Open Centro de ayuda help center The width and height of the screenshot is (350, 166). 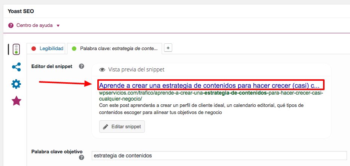tap(34, 25)
